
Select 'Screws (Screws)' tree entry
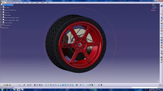pyautogui.click(x=8, y=23)
